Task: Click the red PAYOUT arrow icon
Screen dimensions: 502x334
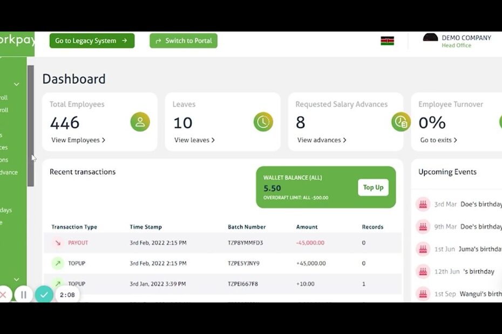Action: (x=58, y=243)
